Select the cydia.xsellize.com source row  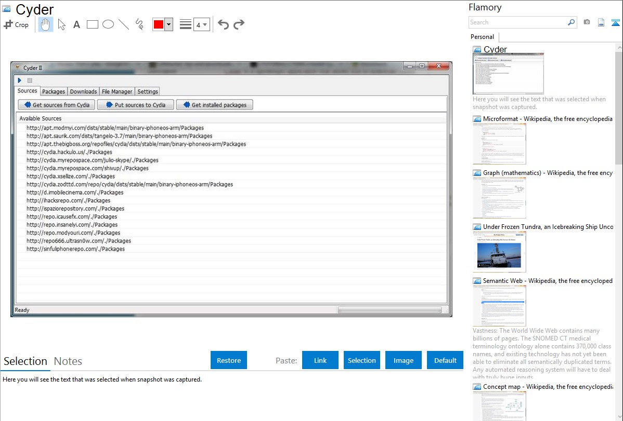(x=231, y=176)
